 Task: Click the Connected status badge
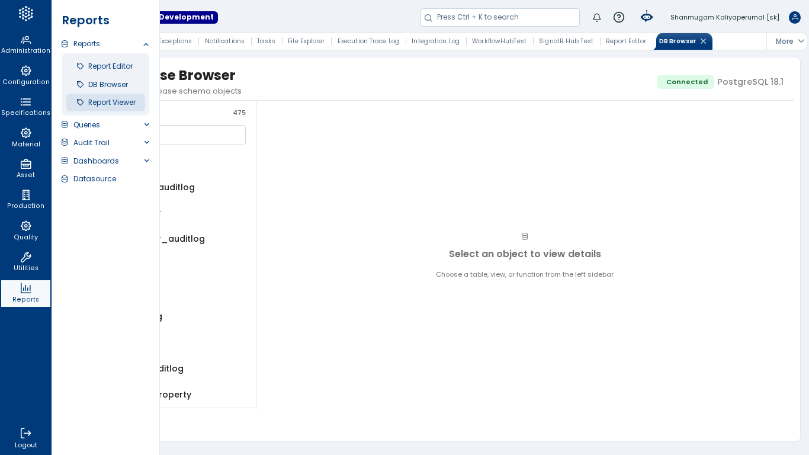pyautogui.click(x=686, y=82)
